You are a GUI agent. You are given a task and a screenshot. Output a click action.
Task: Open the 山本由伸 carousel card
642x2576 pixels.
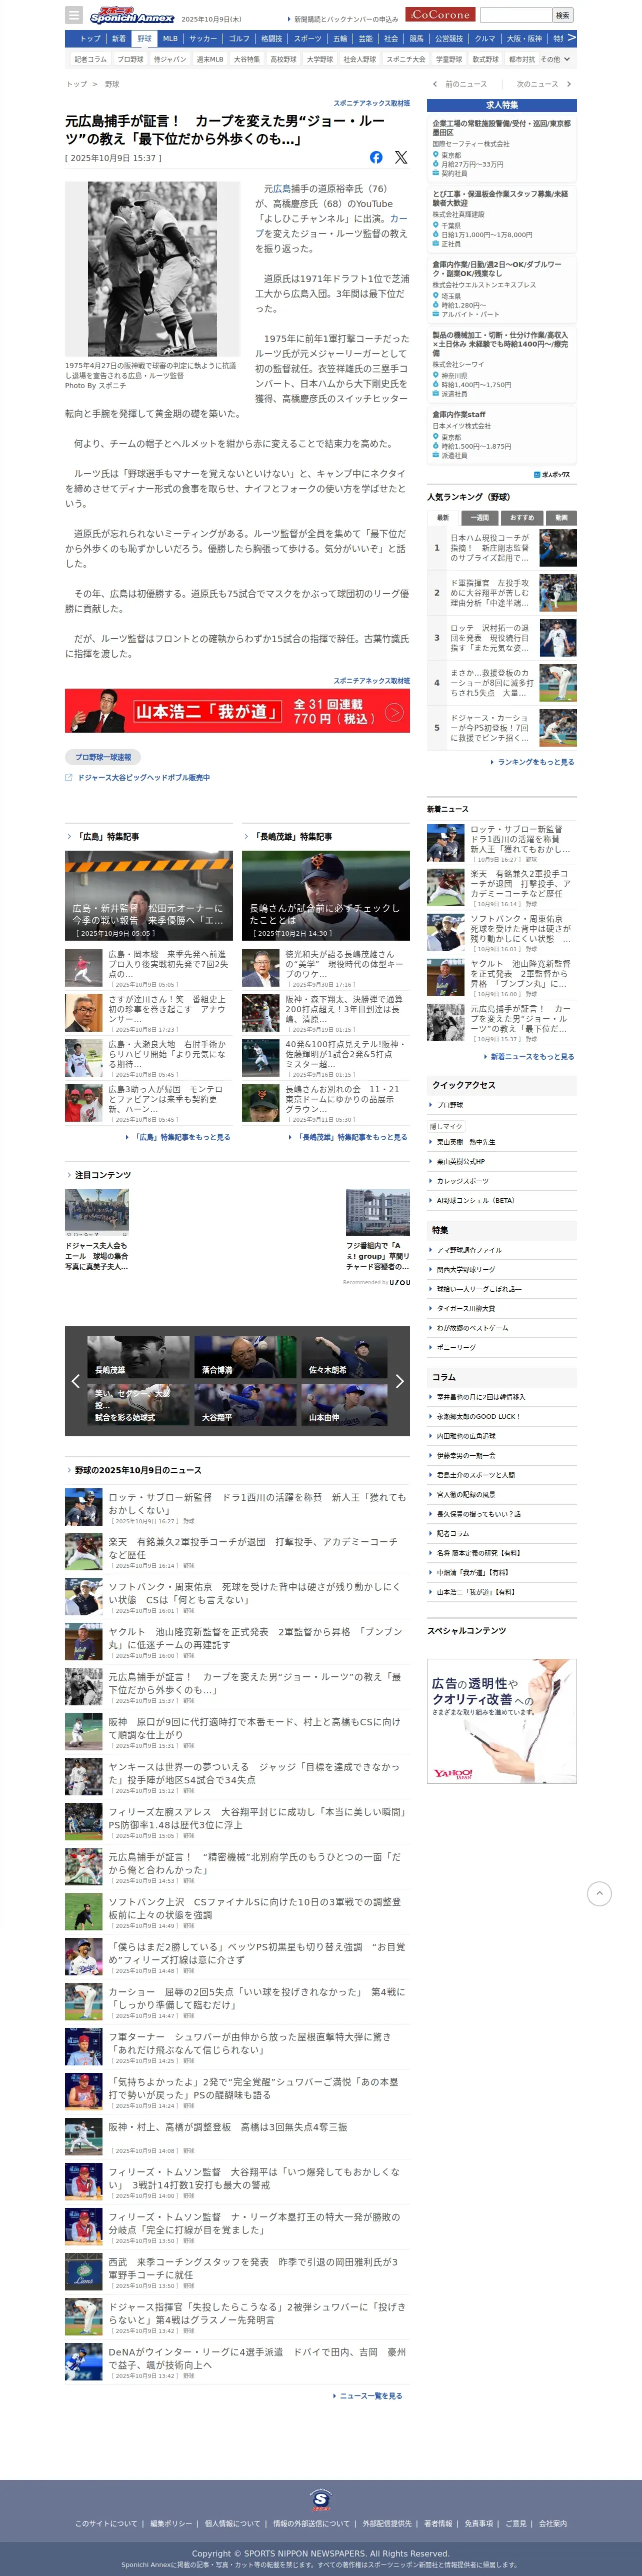[x=345, y=1404]
